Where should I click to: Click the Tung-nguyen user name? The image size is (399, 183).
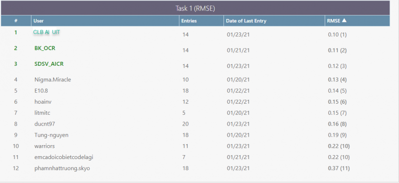51,135
